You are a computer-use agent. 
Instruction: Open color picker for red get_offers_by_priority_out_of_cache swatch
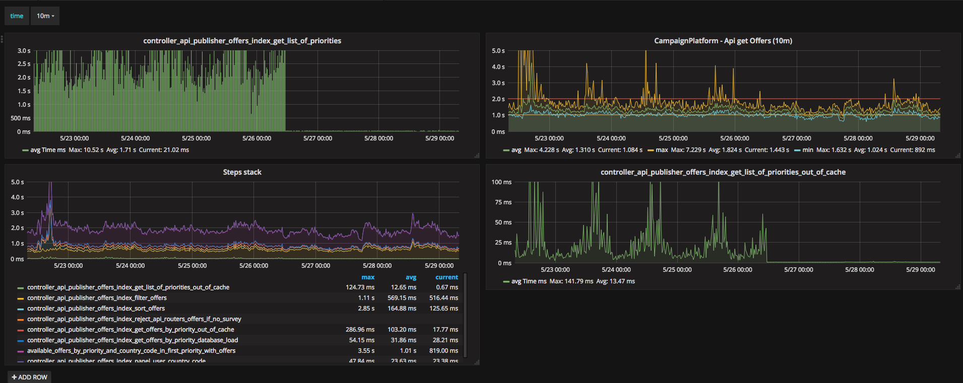pyautogui.click(x=21, y=330)
